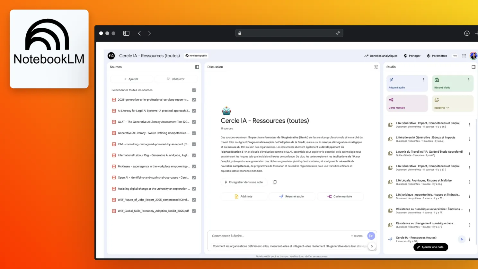Image resolution: width=478 pixels, height=269 pixels.
Task: Open the browser downloads icon
Action: [x=467, y=33]
